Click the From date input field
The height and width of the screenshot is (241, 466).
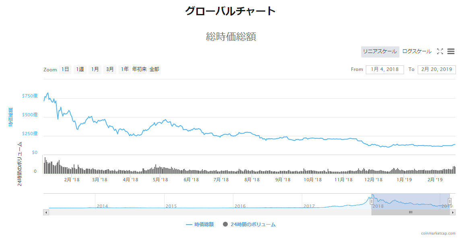(x=385, y=69)
